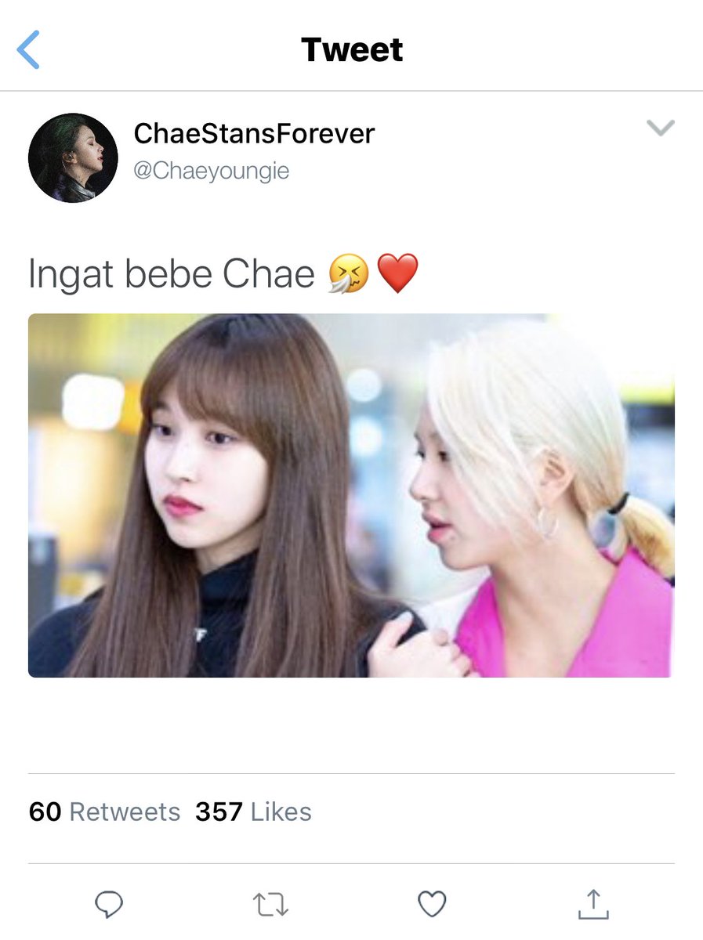Viewport: 703px width, 940px height.
Task: Tap the hoop earring in the photo
Action: click(545, 522)
